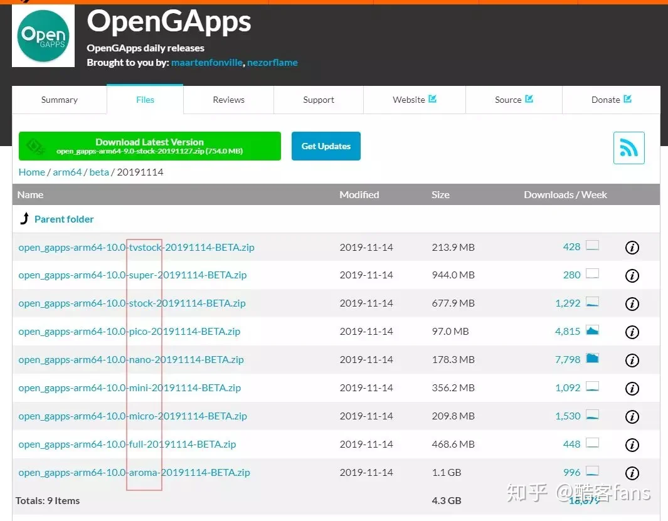The image size is (668, 521).
Task: Open the RSS feed icon
Action: (629, 148)
